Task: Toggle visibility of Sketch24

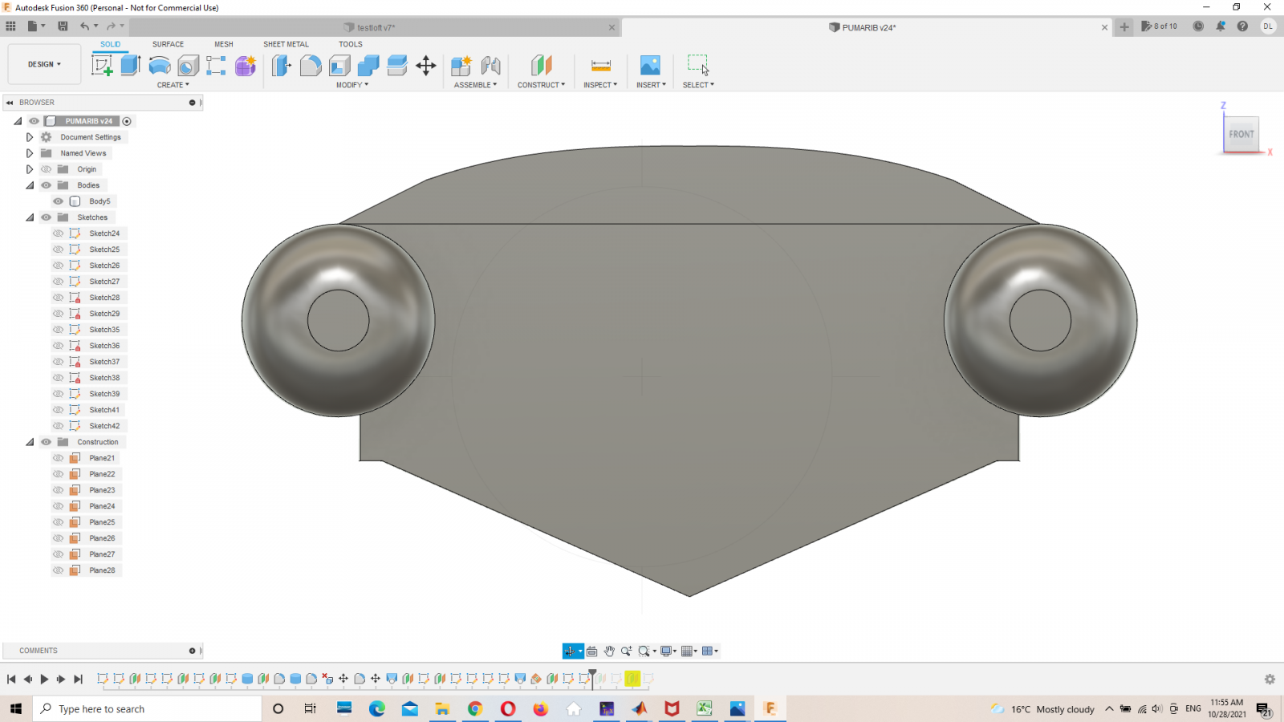Action: 59,233
